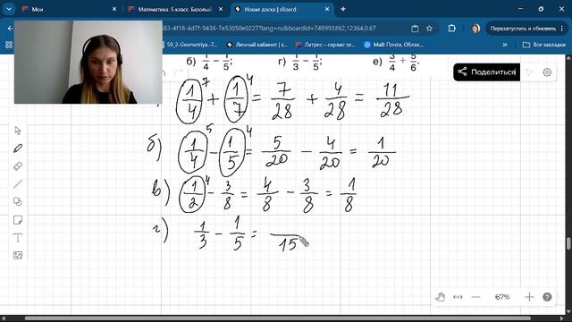Zoom out with the minus button

475,297
